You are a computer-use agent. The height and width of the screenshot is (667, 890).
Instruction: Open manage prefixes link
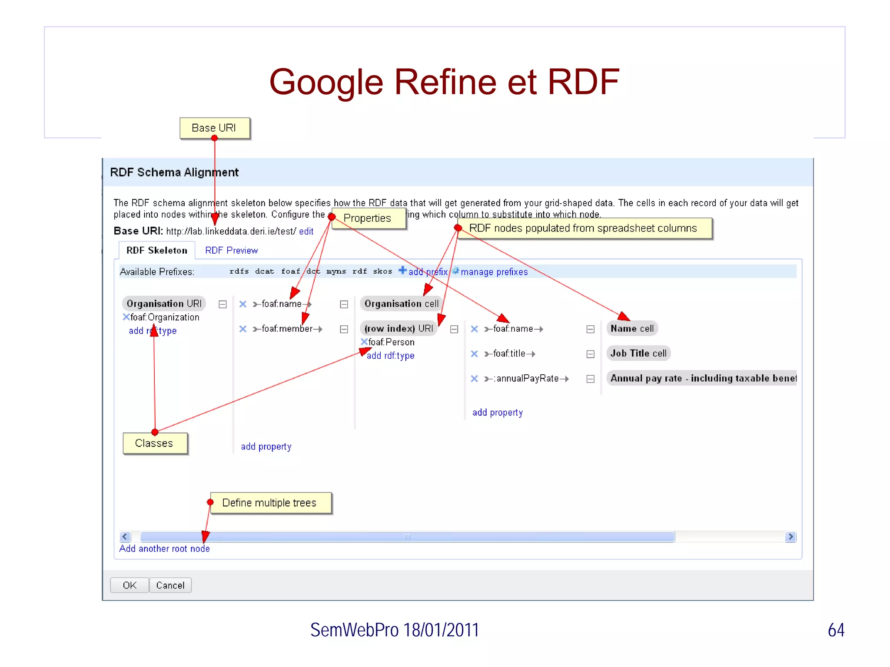(494, 272)
